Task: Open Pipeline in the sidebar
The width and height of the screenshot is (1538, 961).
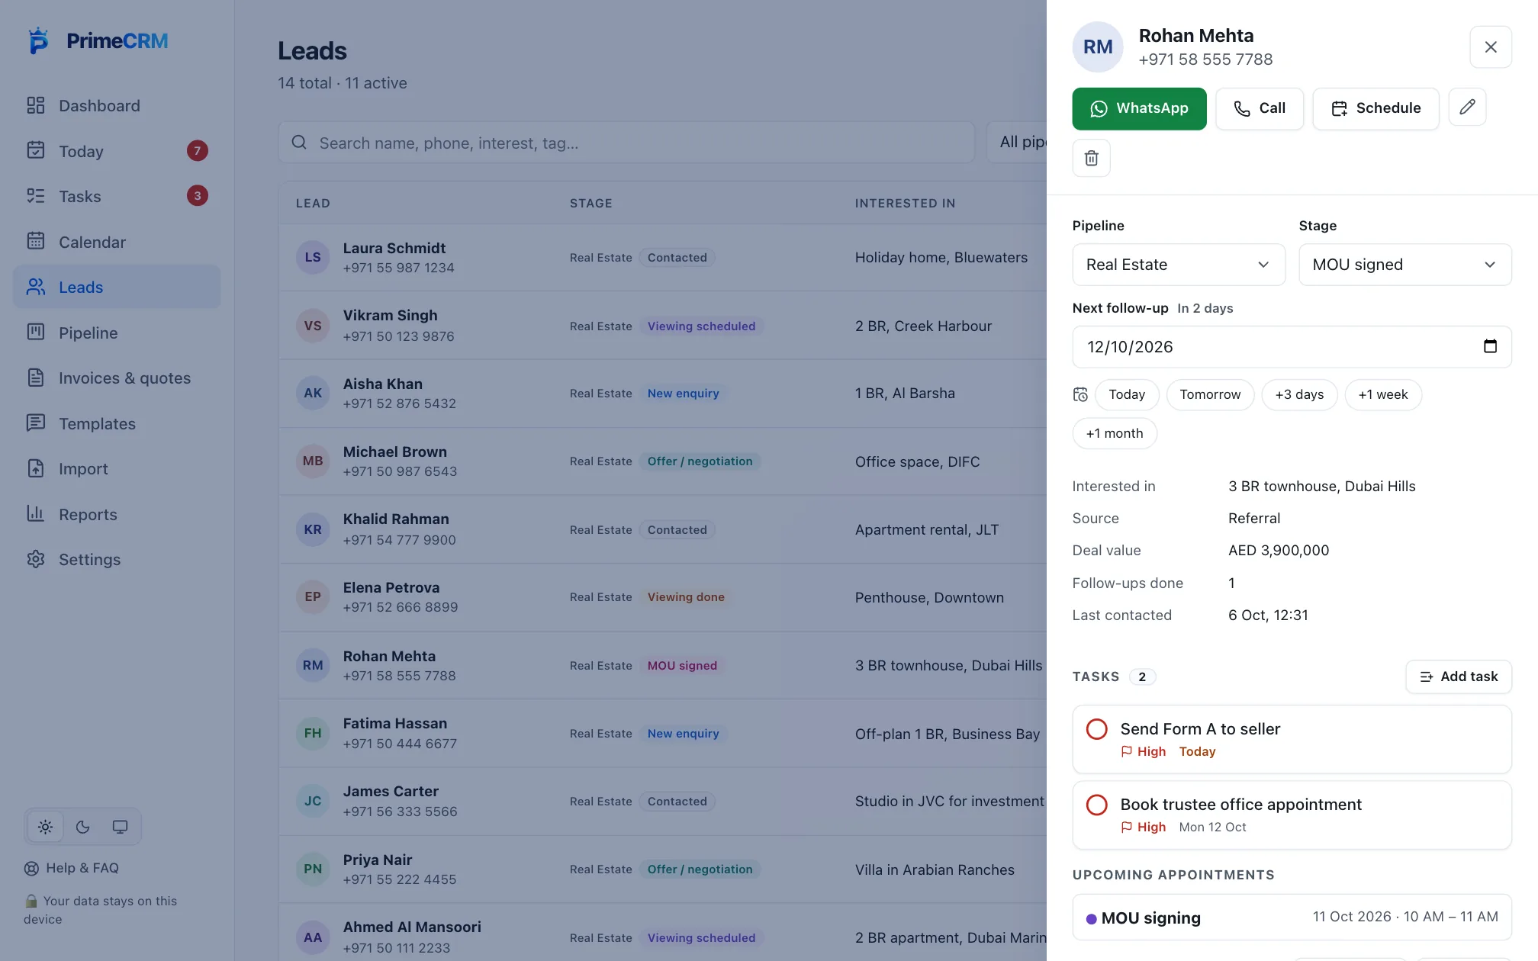Action: click(x=117, y=333)
